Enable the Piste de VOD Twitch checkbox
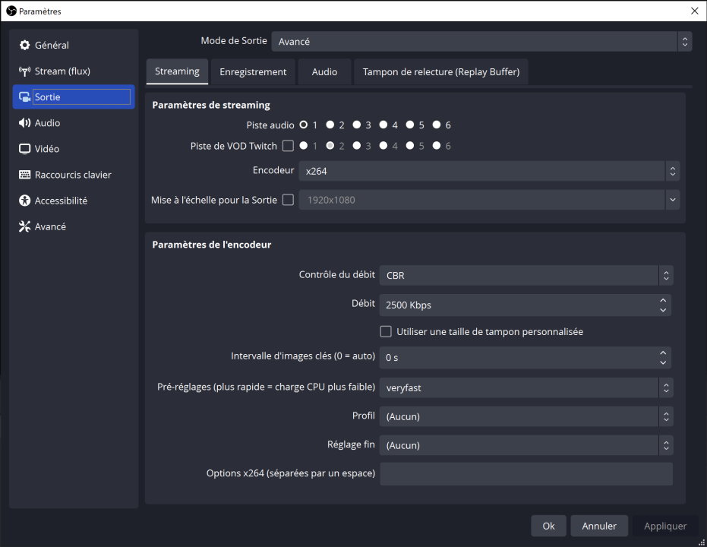This screenshot has height=547, width=707. [288, 146]
